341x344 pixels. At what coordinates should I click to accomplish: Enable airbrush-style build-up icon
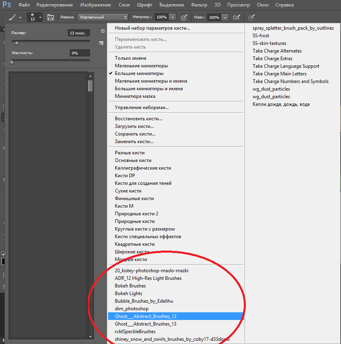237,17
